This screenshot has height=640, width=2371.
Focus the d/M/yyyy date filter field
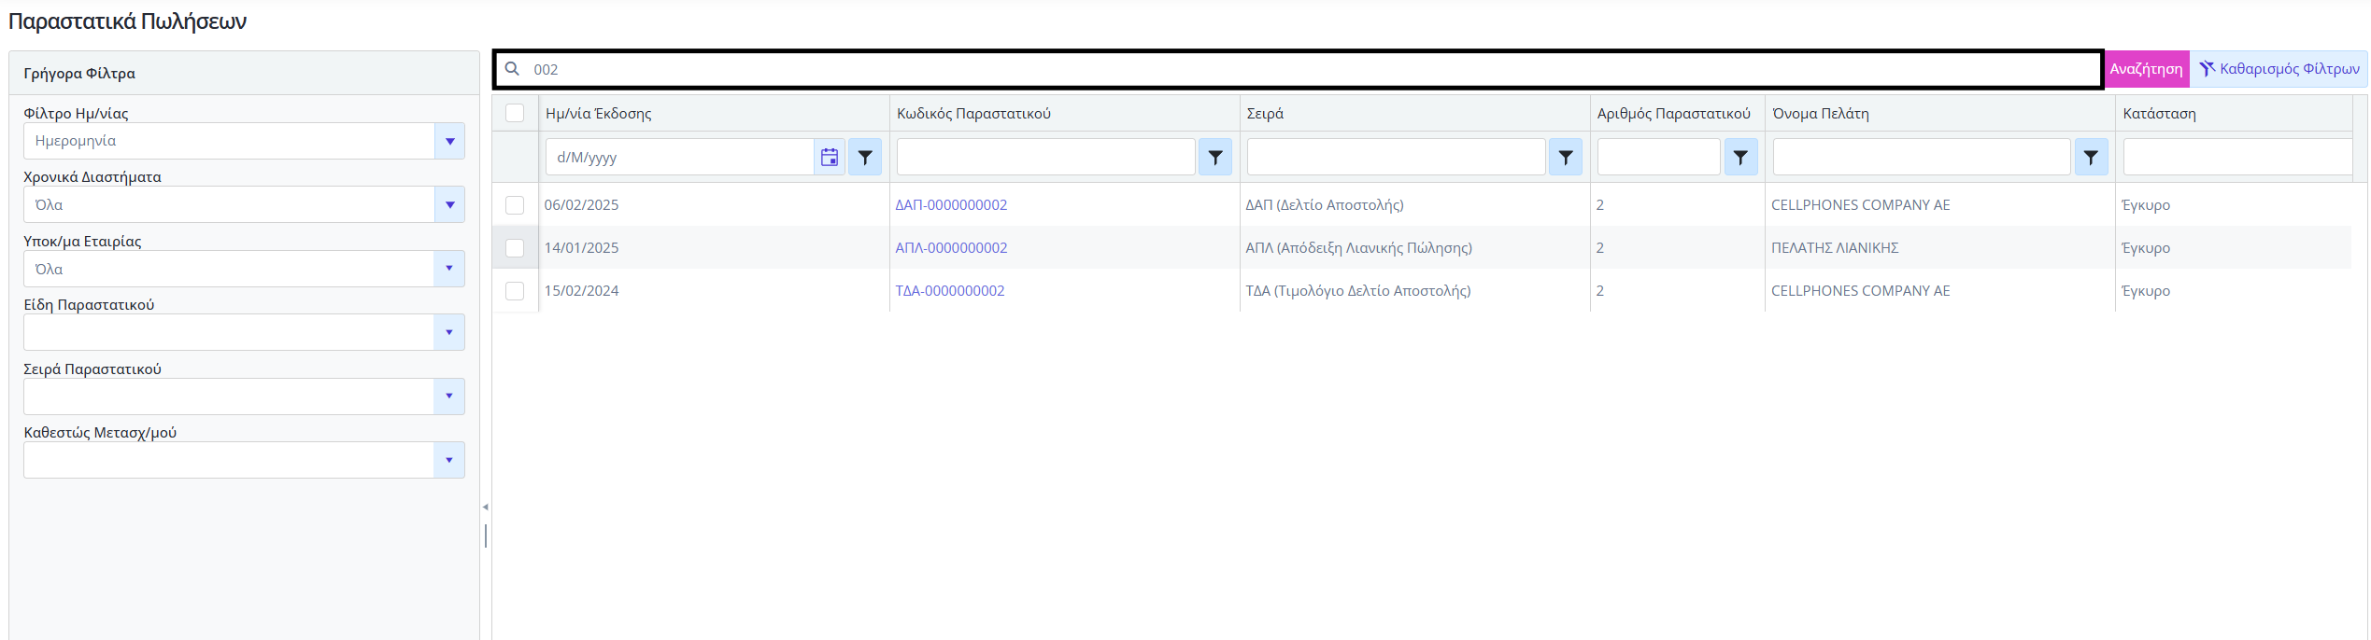click(680, 158)
